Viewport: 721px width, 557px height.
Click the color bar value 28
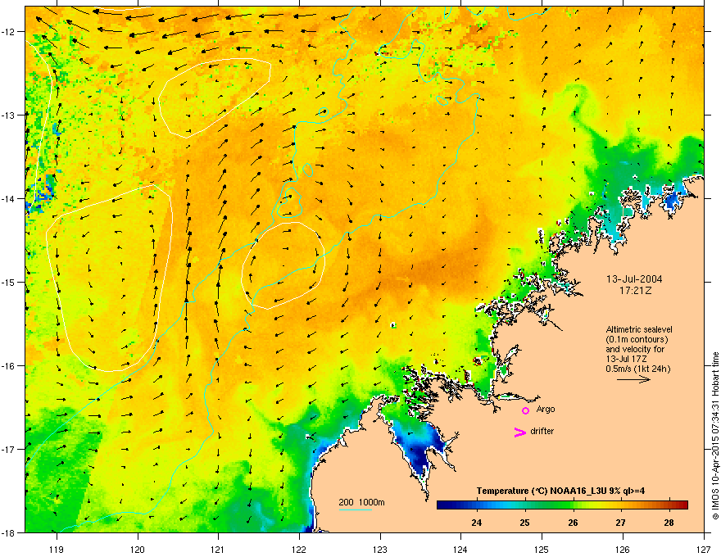[x=669, y=523]
